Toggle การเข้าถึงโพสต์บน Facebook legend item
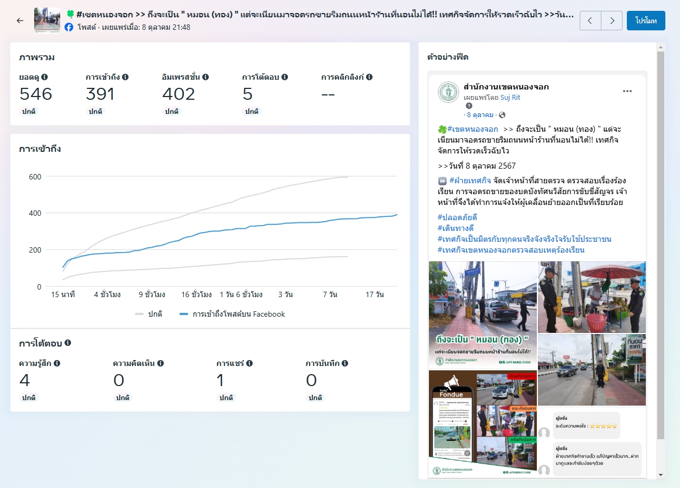This screenshot has height=488, width=680. tap(232, 314)
